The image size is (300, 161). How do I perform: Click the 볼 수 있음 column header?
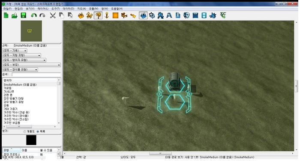pos(48,150)
